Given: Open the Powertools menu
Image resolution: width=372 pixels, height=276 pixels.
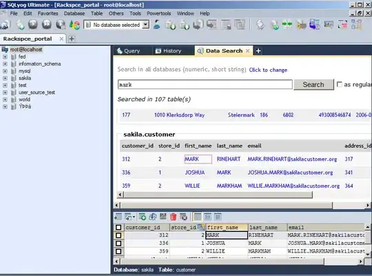Looking at the screenshot, I should (x=158, y=14).
